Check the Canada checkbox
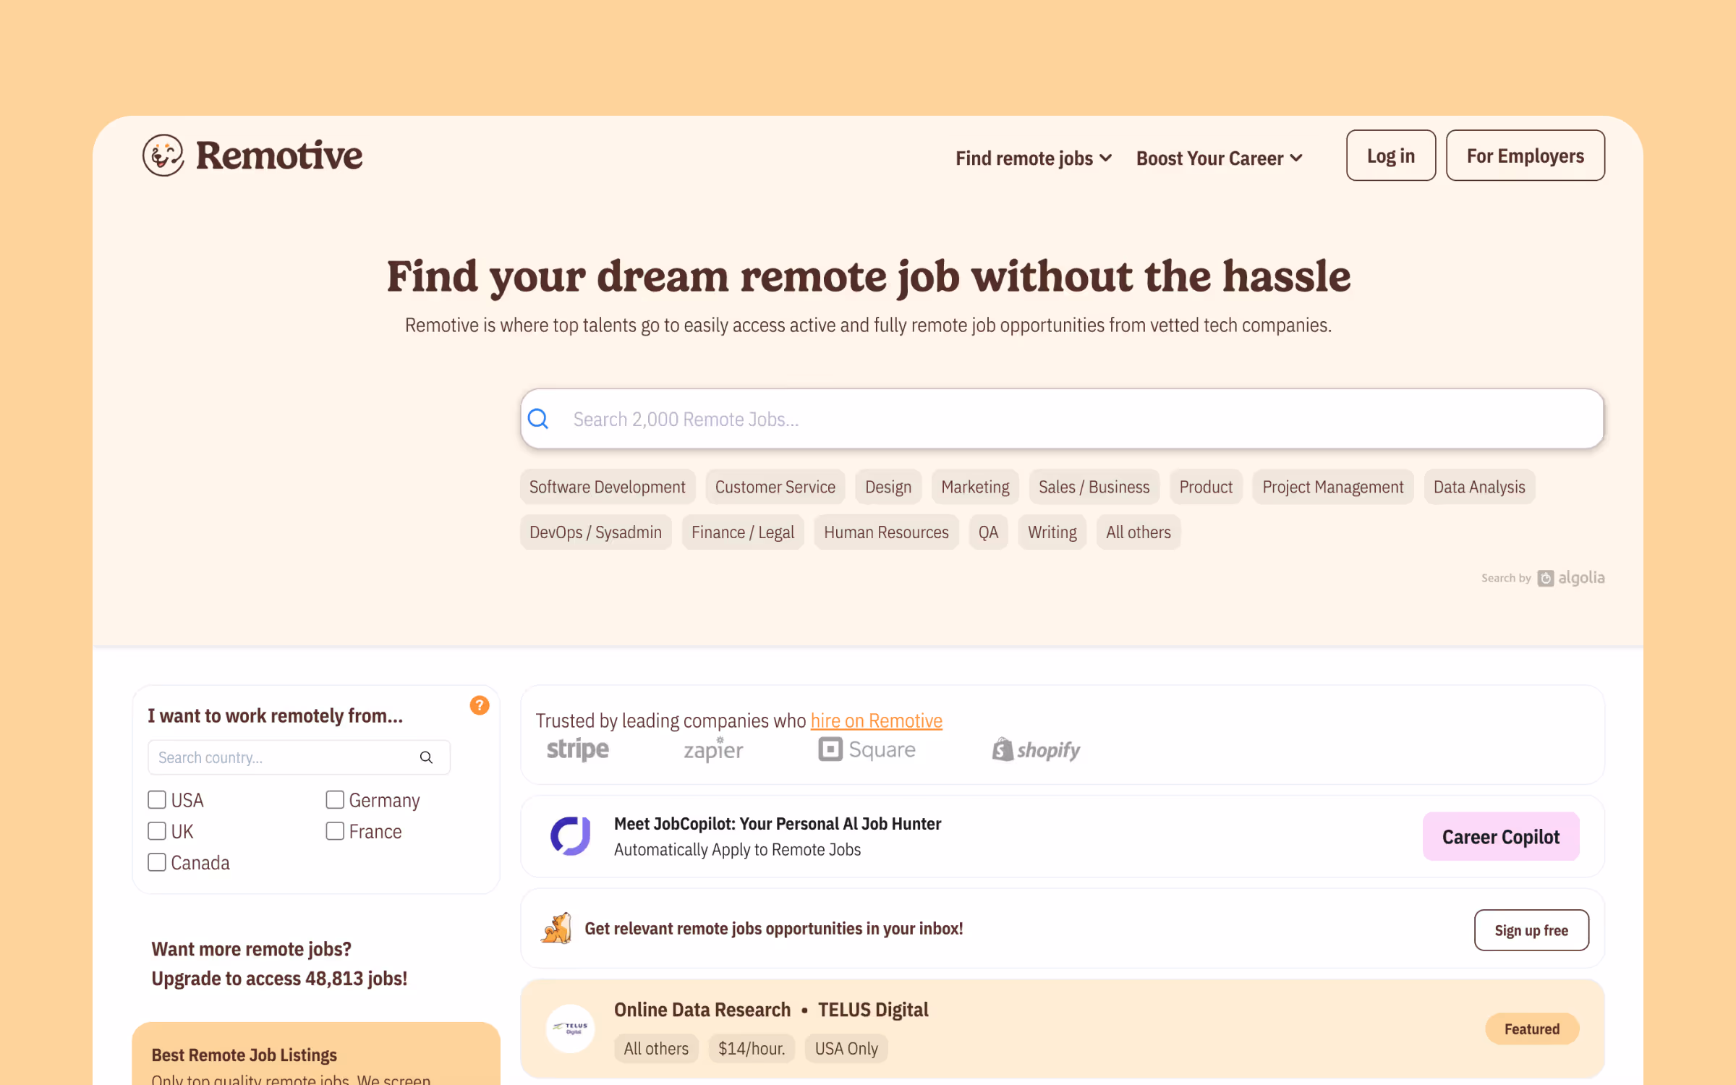The image size is (1736, 1085). pyautogui.click(x=156, y=861)
